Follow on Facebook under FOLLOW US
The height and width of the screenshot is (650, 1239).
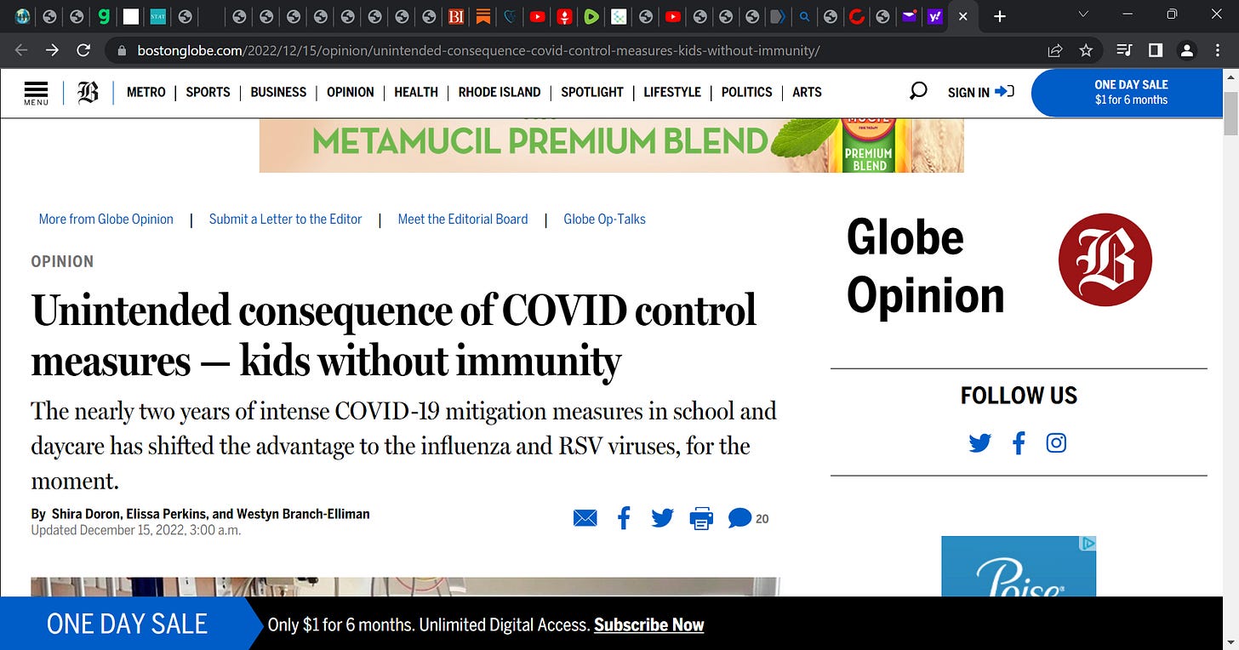tap(1019, 442)
